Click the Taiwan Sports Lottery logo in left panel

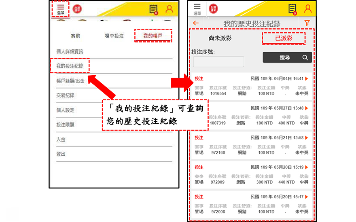77,9
